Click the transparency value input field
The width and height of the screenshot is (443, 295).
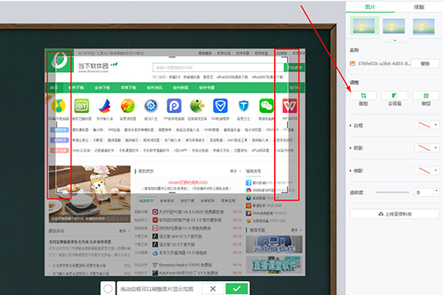424,193
